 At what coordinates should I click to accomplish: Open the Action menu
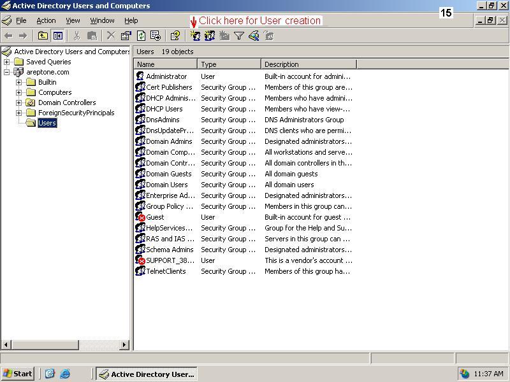click(x=46, y=20)
